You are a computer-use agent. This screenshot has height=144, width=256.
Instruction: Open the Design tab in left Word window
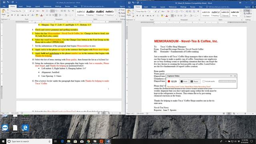pos(28,6)
